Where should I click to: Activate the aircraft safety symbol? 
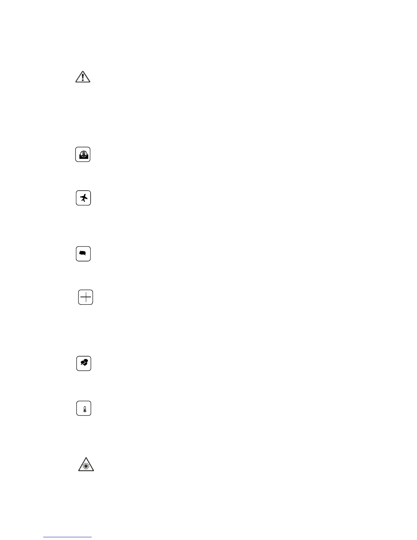point(83,198)
